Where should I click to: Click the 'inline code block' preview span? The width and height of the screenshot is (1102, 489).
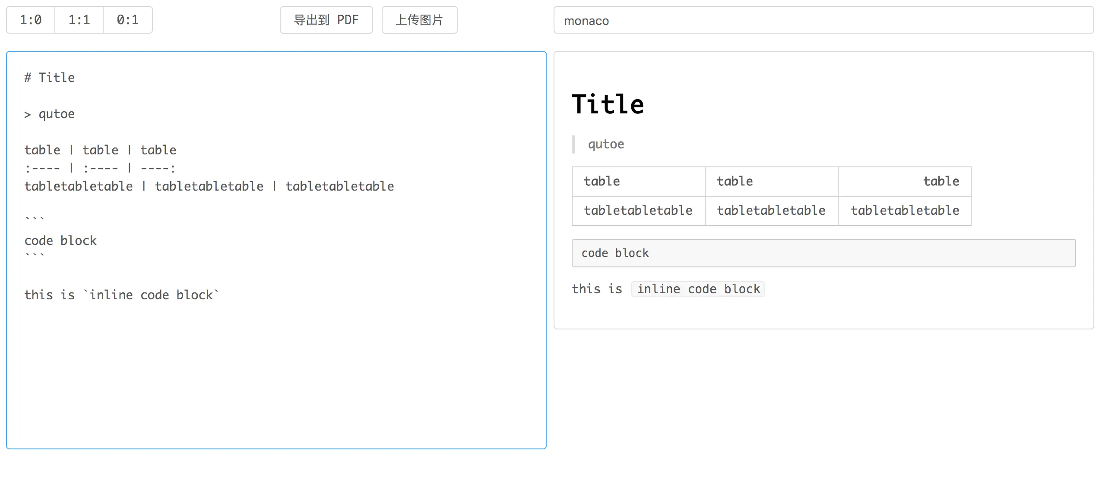(698, 289)
